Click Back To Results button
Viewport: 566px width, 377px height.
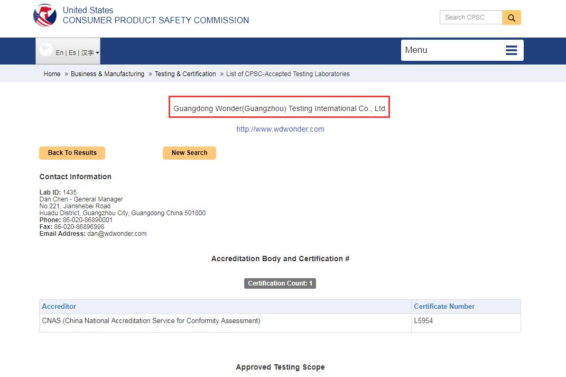(72, 153)
